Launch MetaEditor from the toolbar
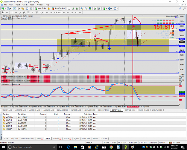This screenshot has height=150, width=187. pos(49,8)
